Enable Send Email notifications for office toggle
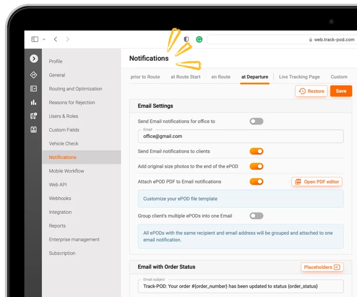Screen dimensions: 357x297 pyautogui.click(x=257, y=121)
